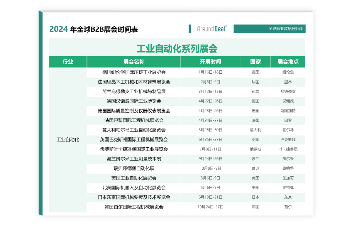Click the location '乌德勒支'

tap(288, 92)
